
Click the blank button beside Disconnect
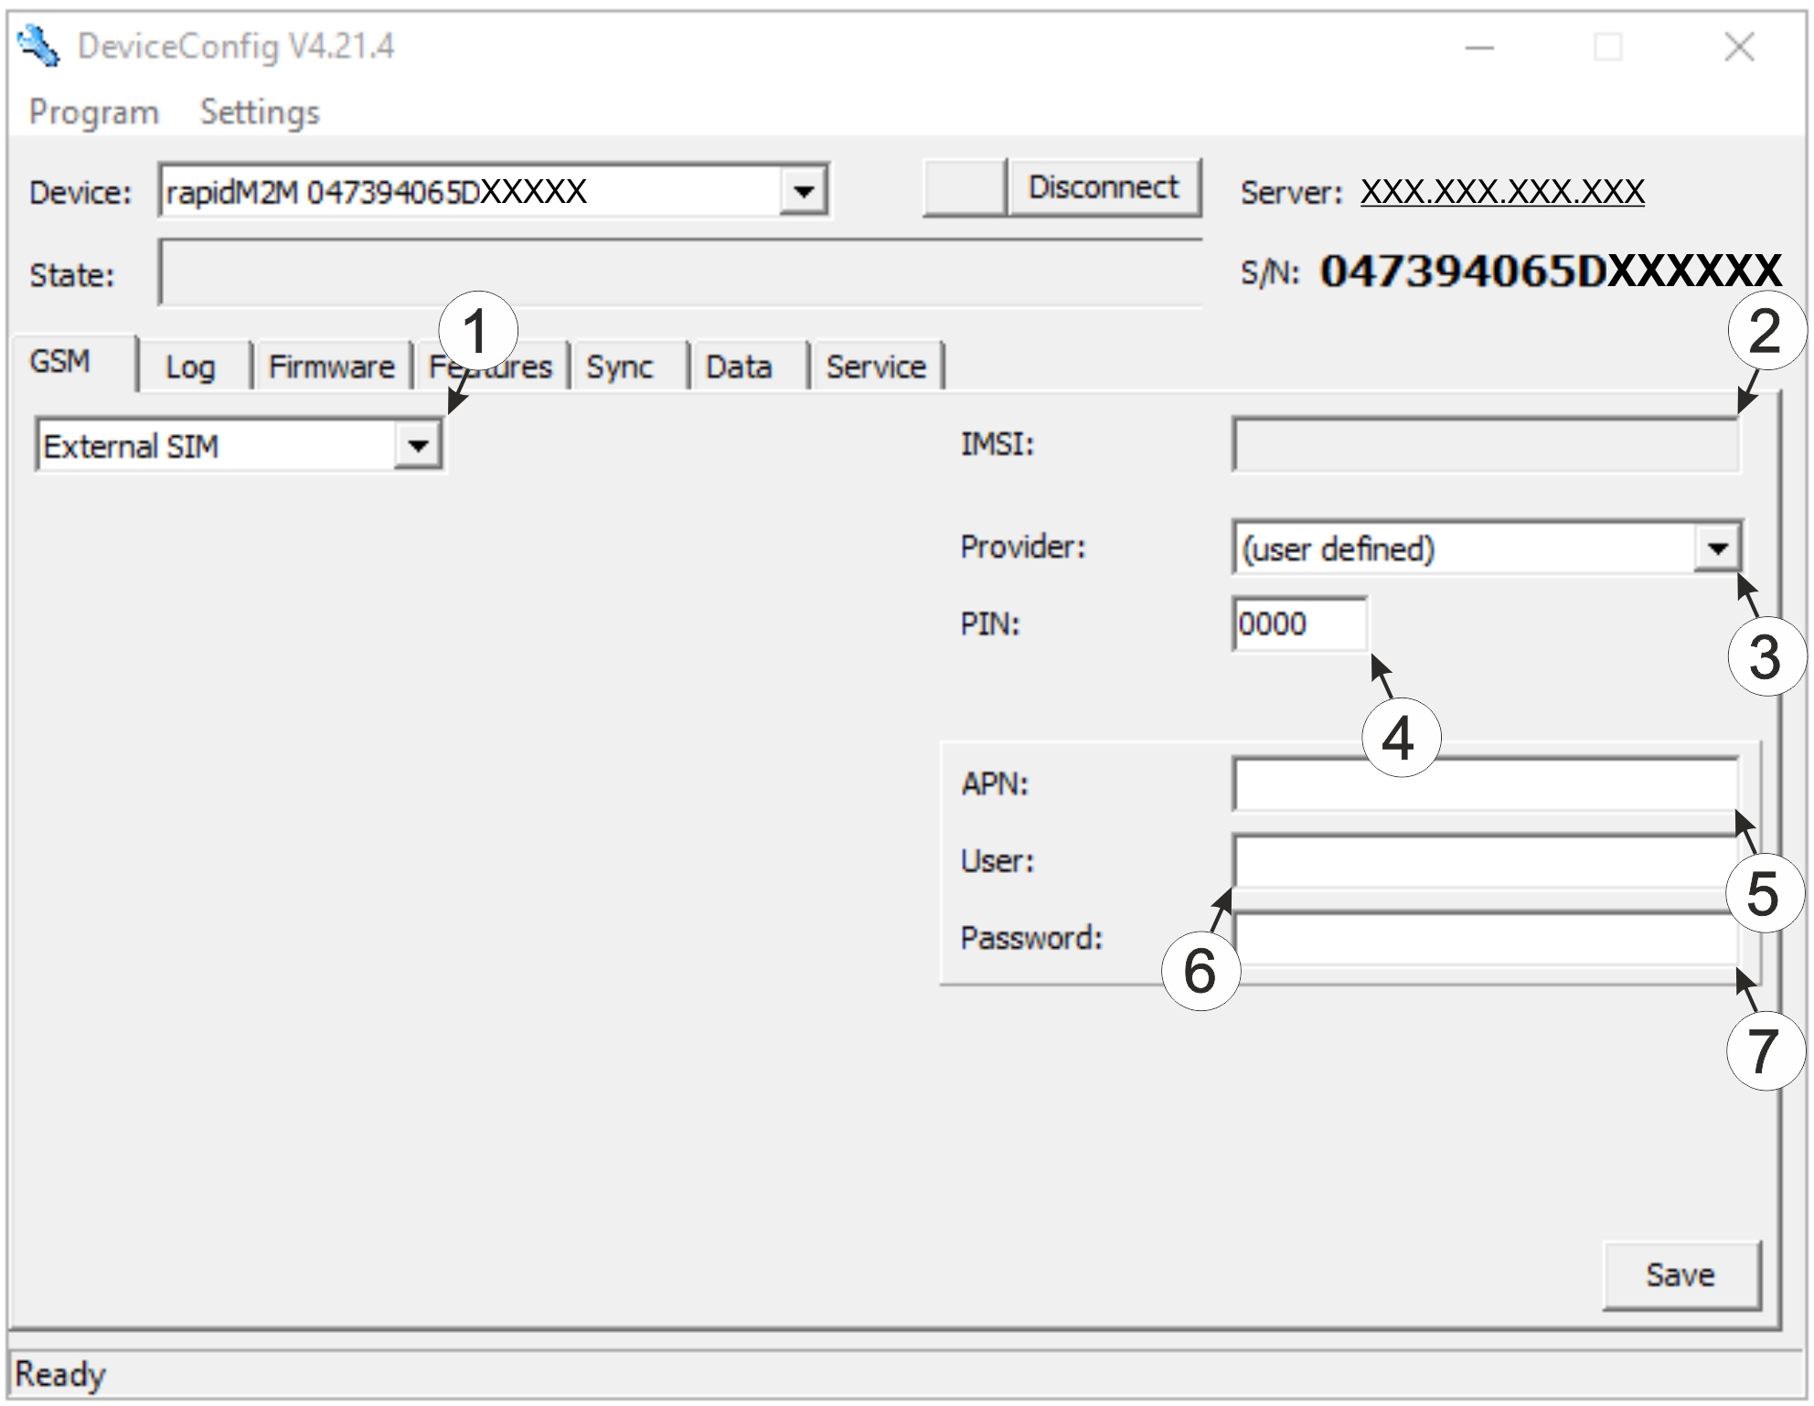(x=964, y=187)
